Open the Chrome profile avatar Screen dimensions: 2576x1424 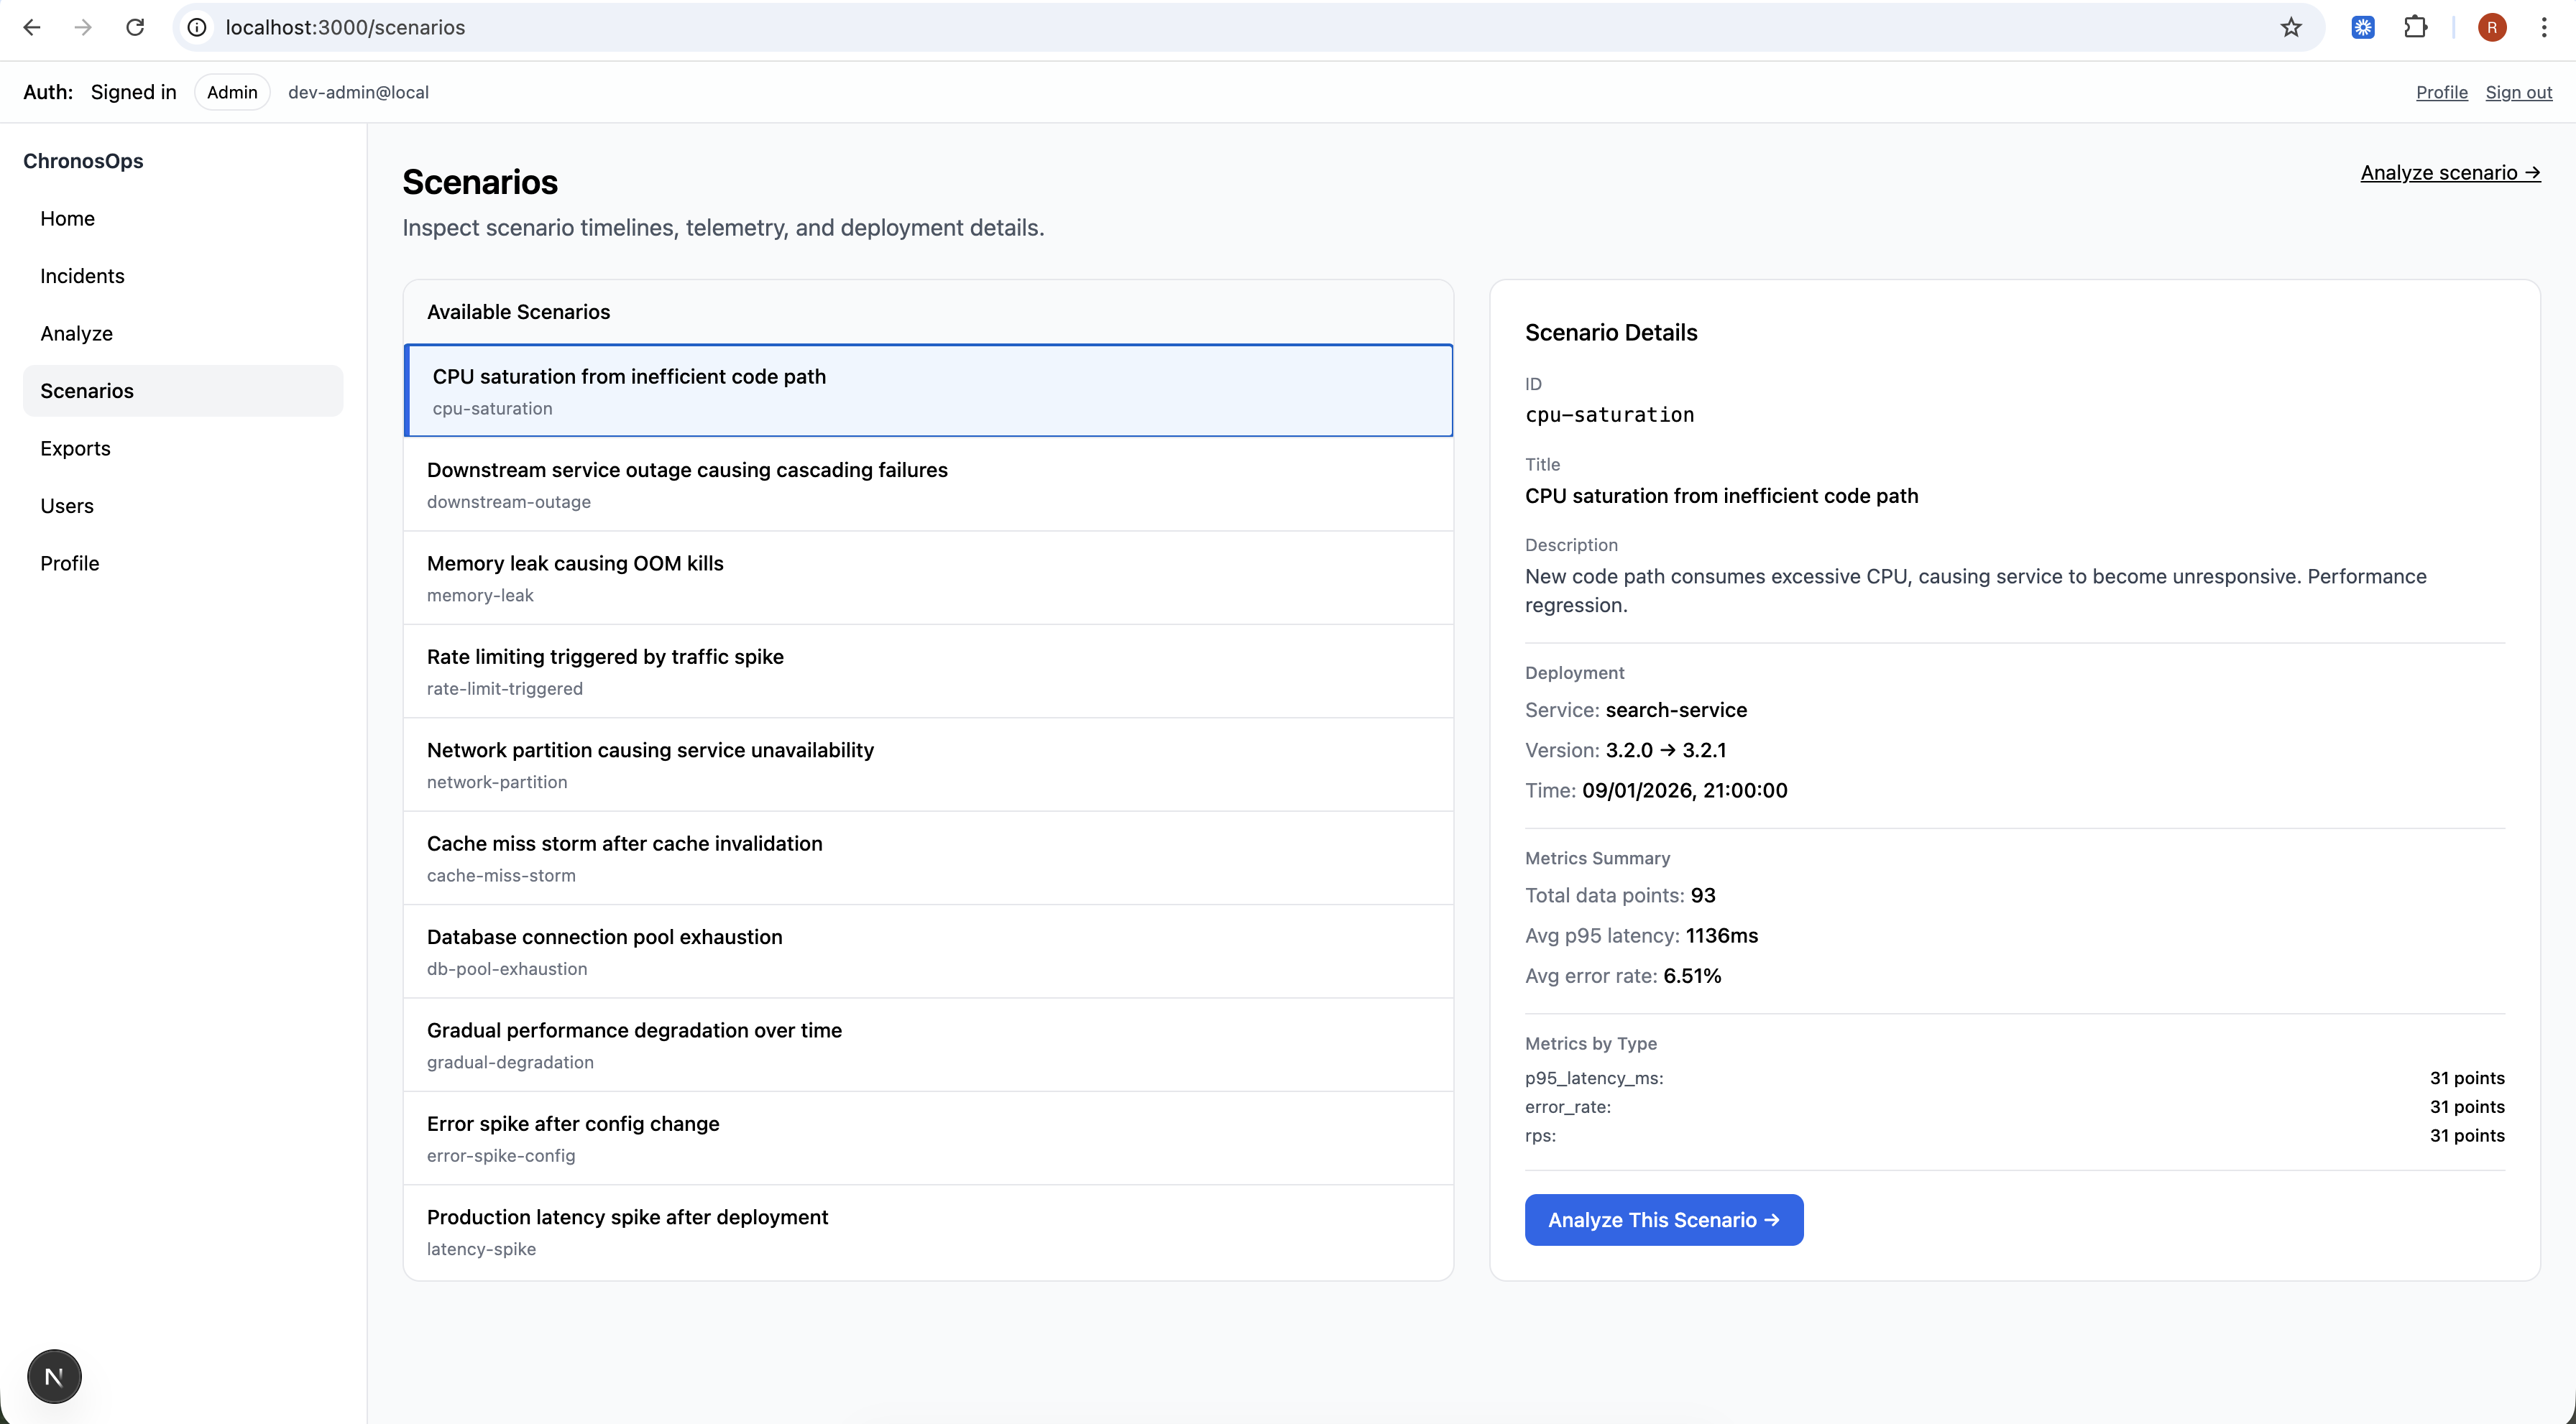[2491, 27]
